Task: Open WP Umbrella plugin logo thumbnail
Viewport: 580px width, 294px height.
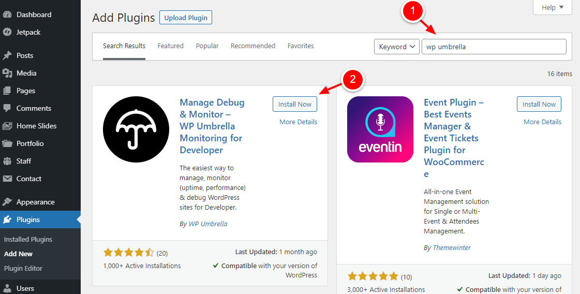Action: point(136,129)
